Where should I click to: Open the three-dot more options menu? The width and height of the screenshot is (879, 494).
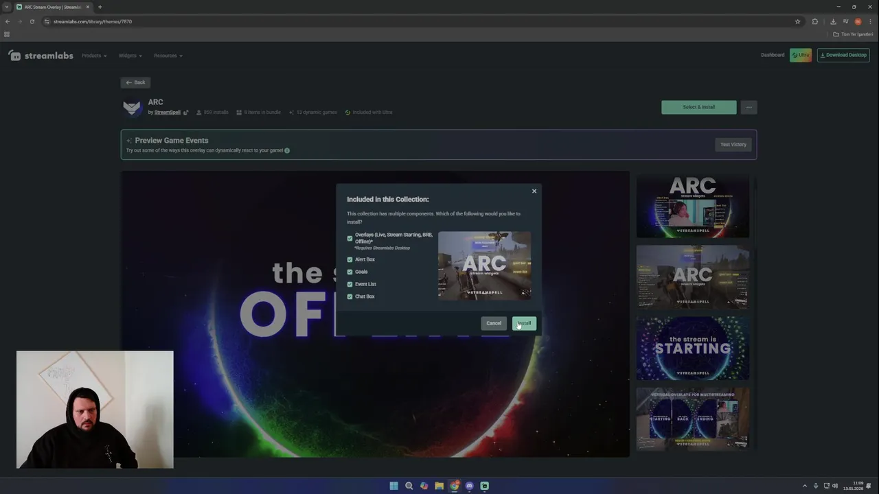pyautogui.click(x=749, y=107)
